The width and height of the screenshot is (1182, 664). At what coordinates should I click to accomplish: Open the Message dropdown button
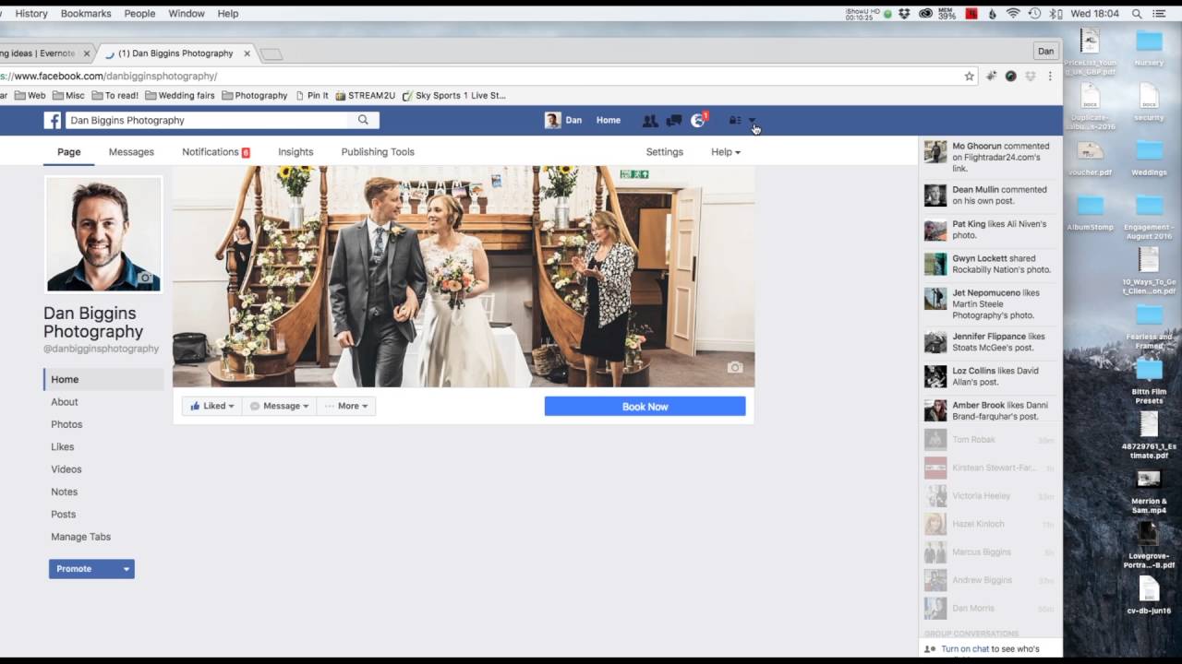[x=279, y=406]
